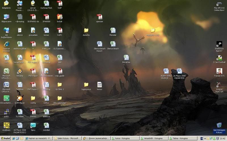Select the EDrawNetDi... desktop shortcut
This screenshot has height=141, width=227.
coord(6,98)
